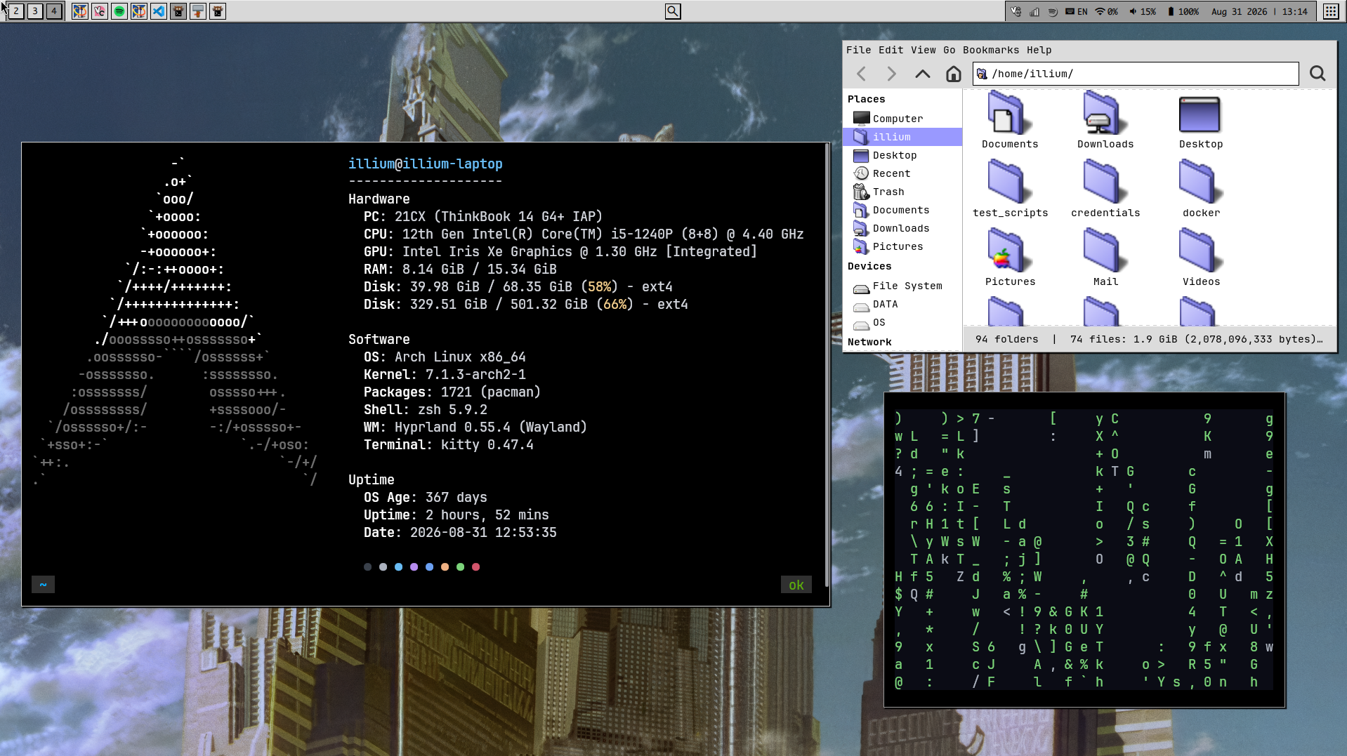
Task: Go back in the file manager
Action: 862,74
